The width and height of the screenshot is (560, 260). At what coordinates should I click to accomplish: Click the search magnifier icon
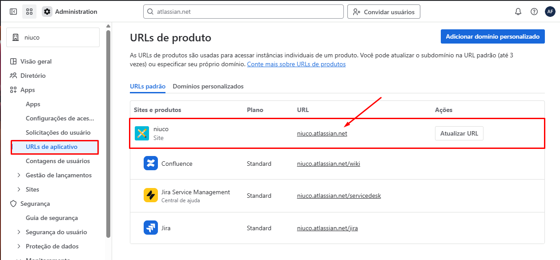[x=150, y=12]
